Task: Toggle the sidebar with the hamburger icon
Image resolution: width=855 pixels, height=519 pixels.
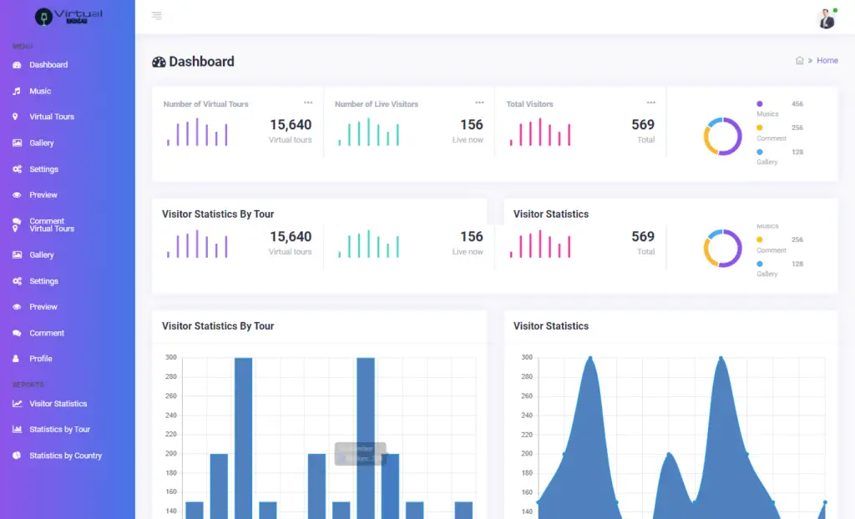Action: tap(158, 15)
